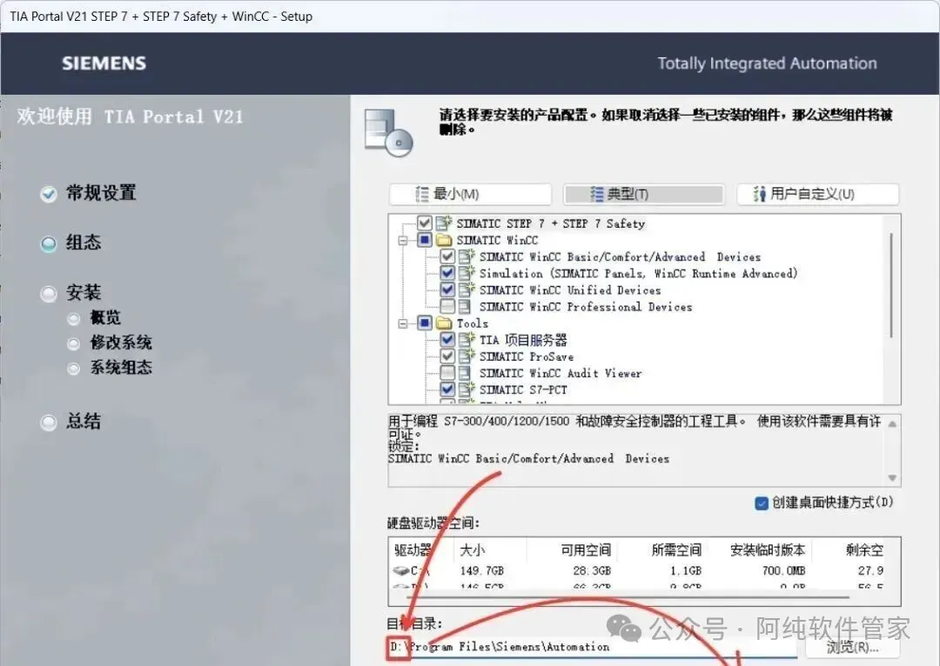Click the description box up scroll arrow

tap(893, 424)
